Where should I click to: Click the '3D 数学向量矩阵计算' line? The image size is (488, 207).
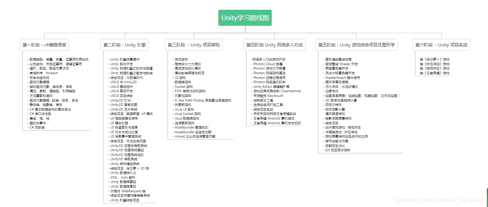(340, 100)
